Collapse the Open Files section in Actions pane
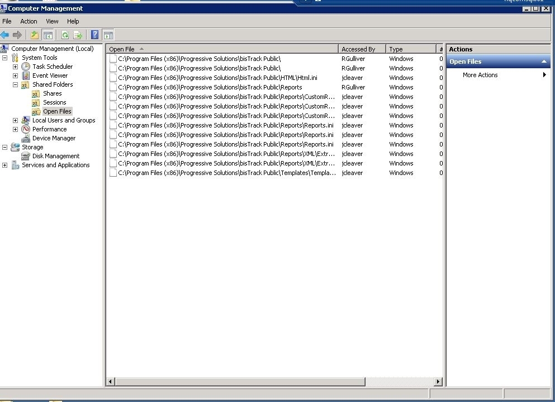555x402 pixels. pyautogui.click(x=545, y=61)
